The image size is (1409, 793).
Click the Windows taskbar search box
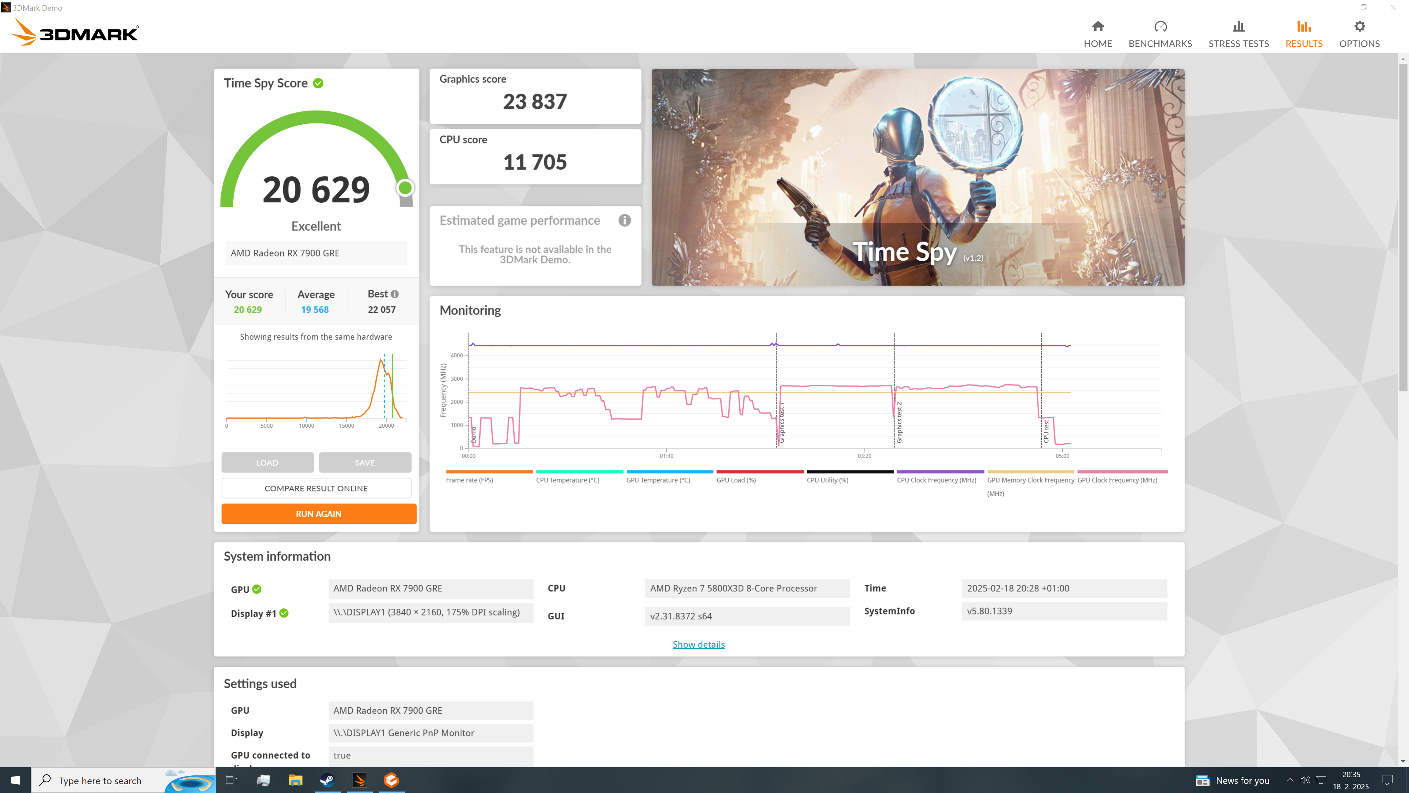tap(100, 781)
